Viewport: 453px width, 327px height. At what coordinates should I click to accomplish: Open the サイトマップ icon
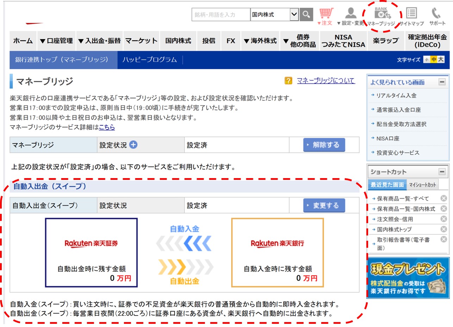(411, 17)
